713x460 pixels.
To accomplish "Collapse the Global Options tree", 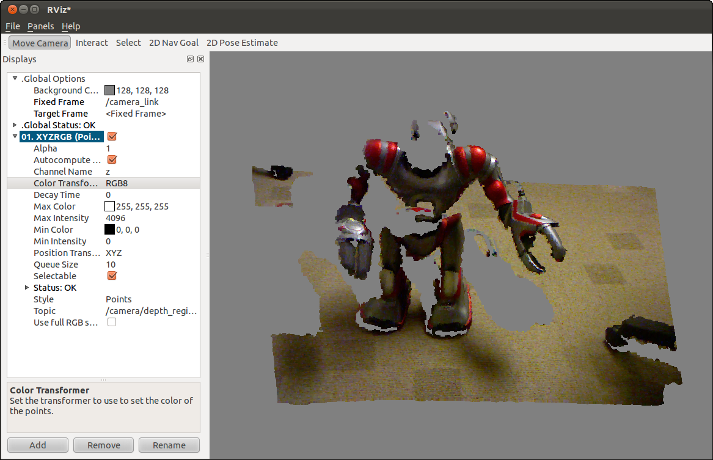I will tap(15, 78).
